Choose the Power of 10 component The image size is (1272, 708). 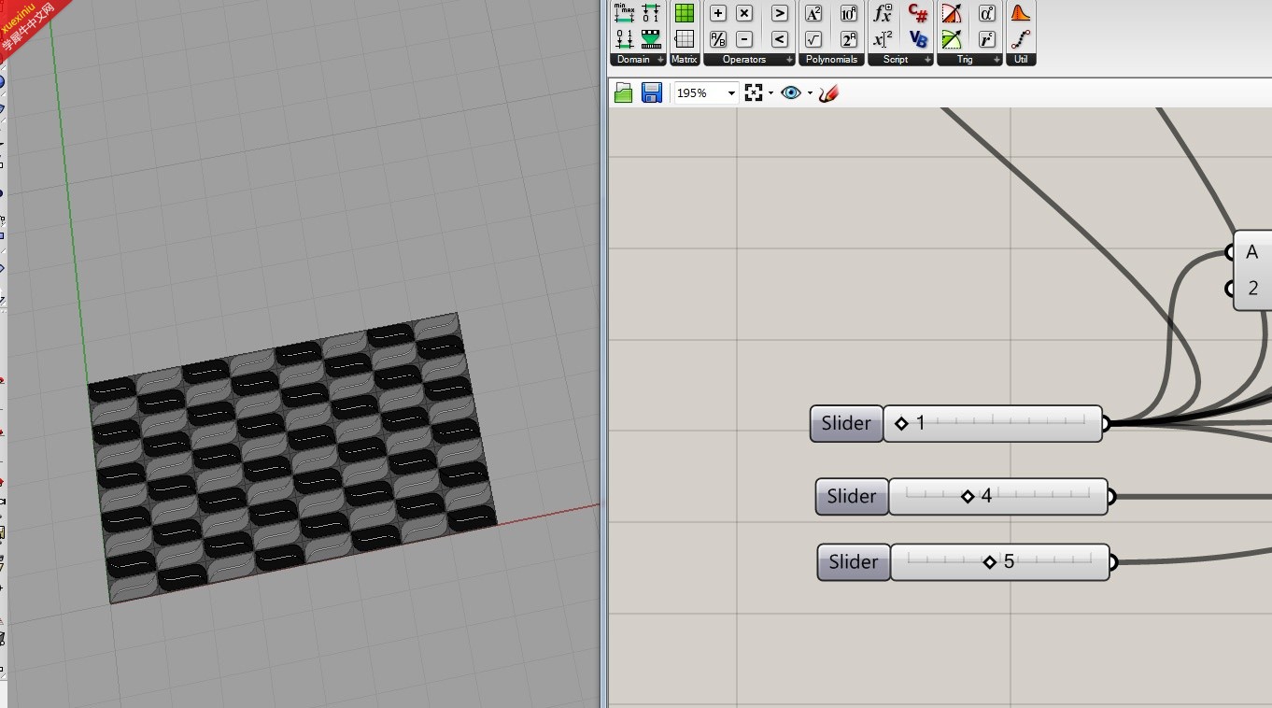coord(849,13)
